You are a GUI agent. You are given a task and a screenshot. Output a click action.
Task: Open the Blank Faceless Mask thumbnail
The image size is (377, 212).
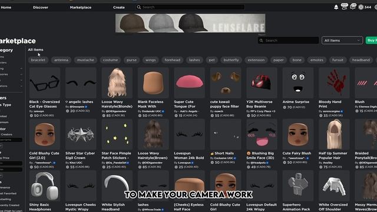point(153,82)
